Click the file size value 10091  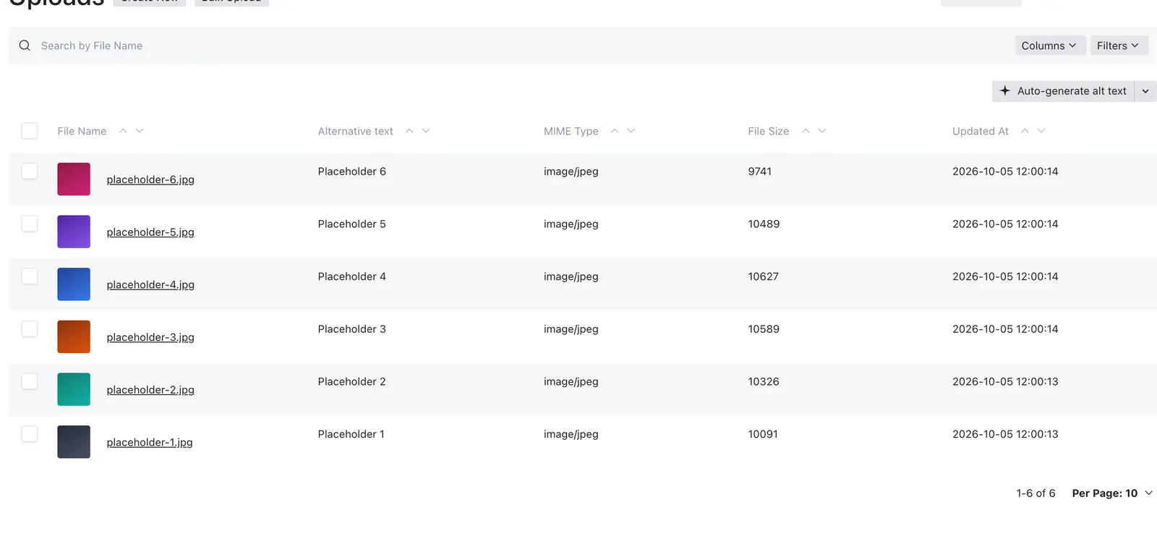764,434
